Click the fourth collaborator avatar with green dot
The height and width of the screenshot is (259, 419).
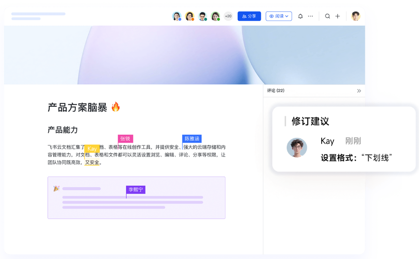click(x=215, y=16)
